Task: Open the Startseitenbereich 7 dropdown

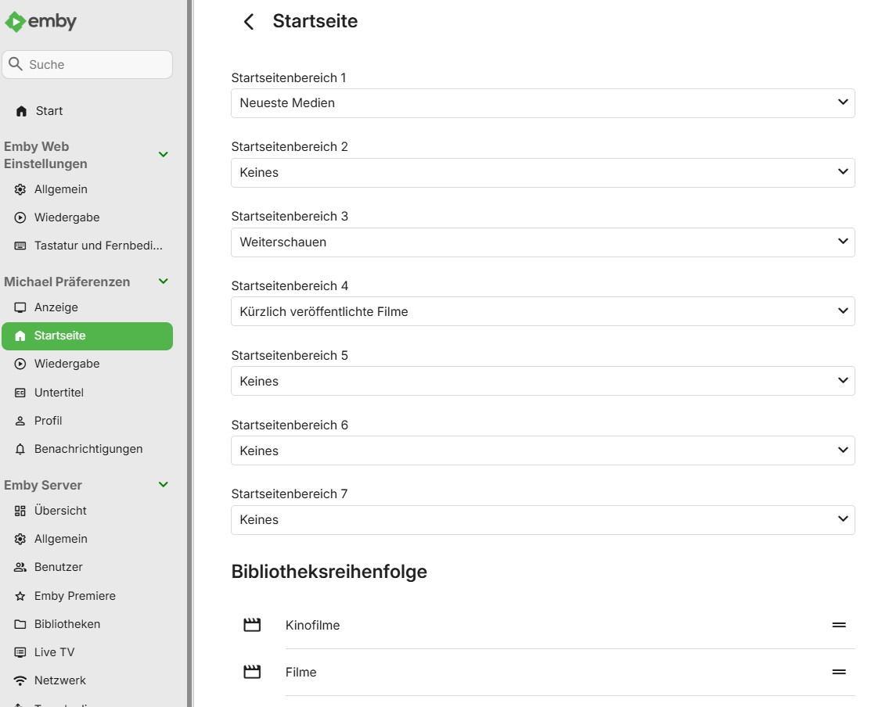Action: (542, 519)
